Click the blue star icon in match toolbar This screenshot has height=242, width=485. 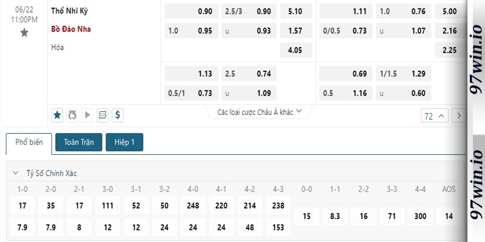tap(57, 116)
